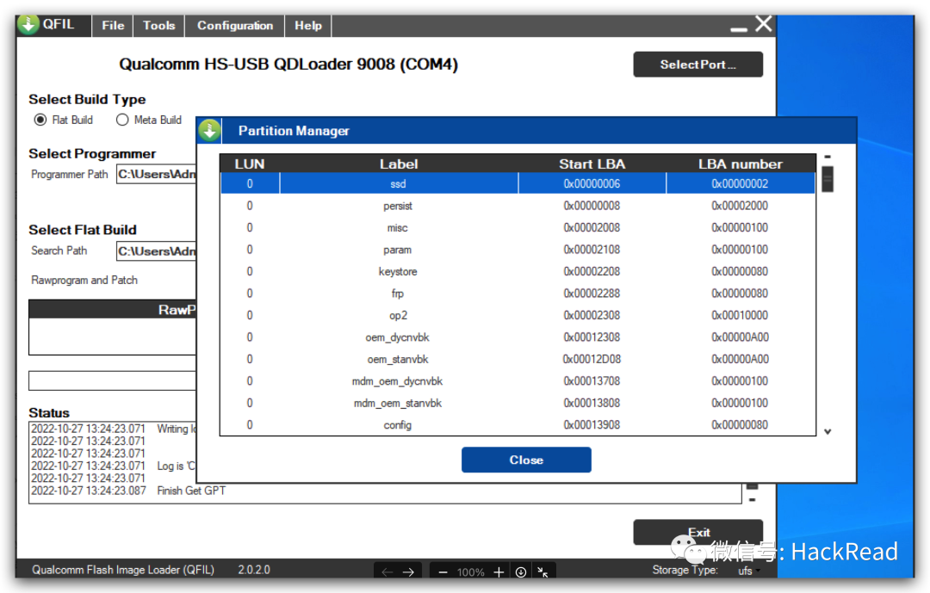Click the Close button in Partition Manager
The width and height of the screenshot is (930, 593).
(x=526, y=460)
